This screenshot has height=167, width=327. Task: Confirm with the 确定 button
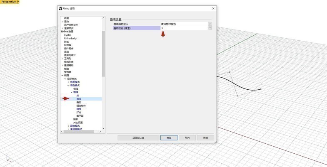tap(169, 138)
